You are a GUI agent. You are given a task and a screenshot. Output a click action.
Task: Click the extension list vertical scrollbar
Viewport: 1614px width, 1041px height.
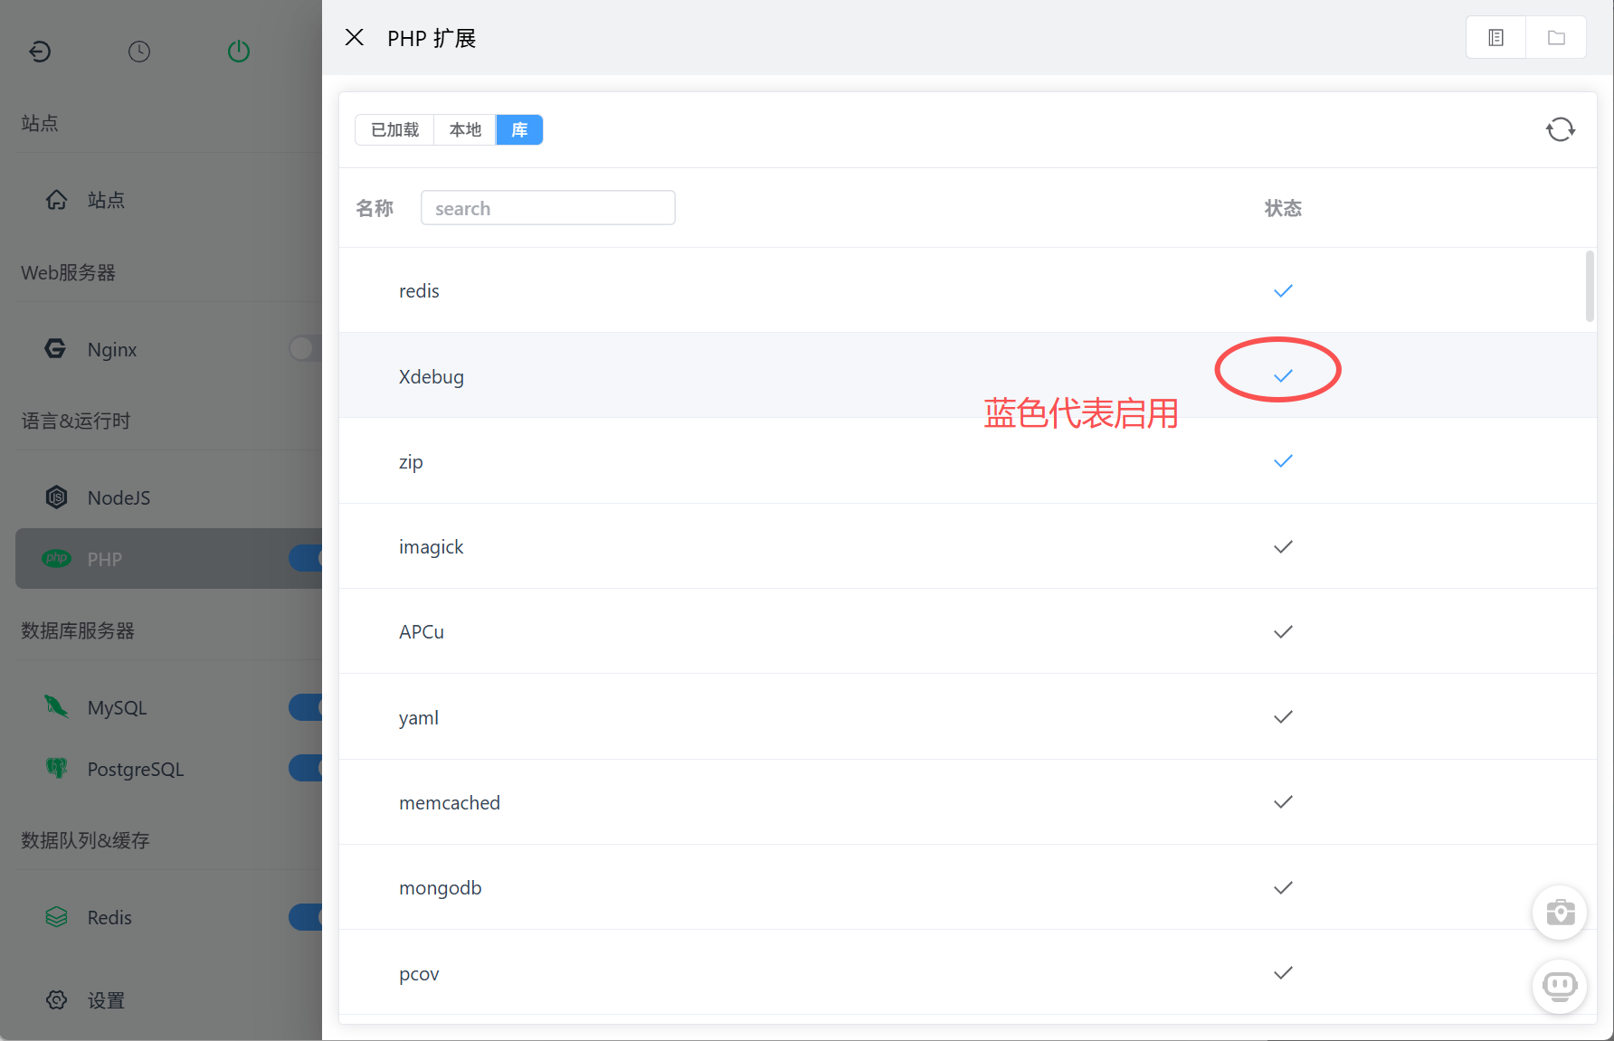click(1590, 286)
